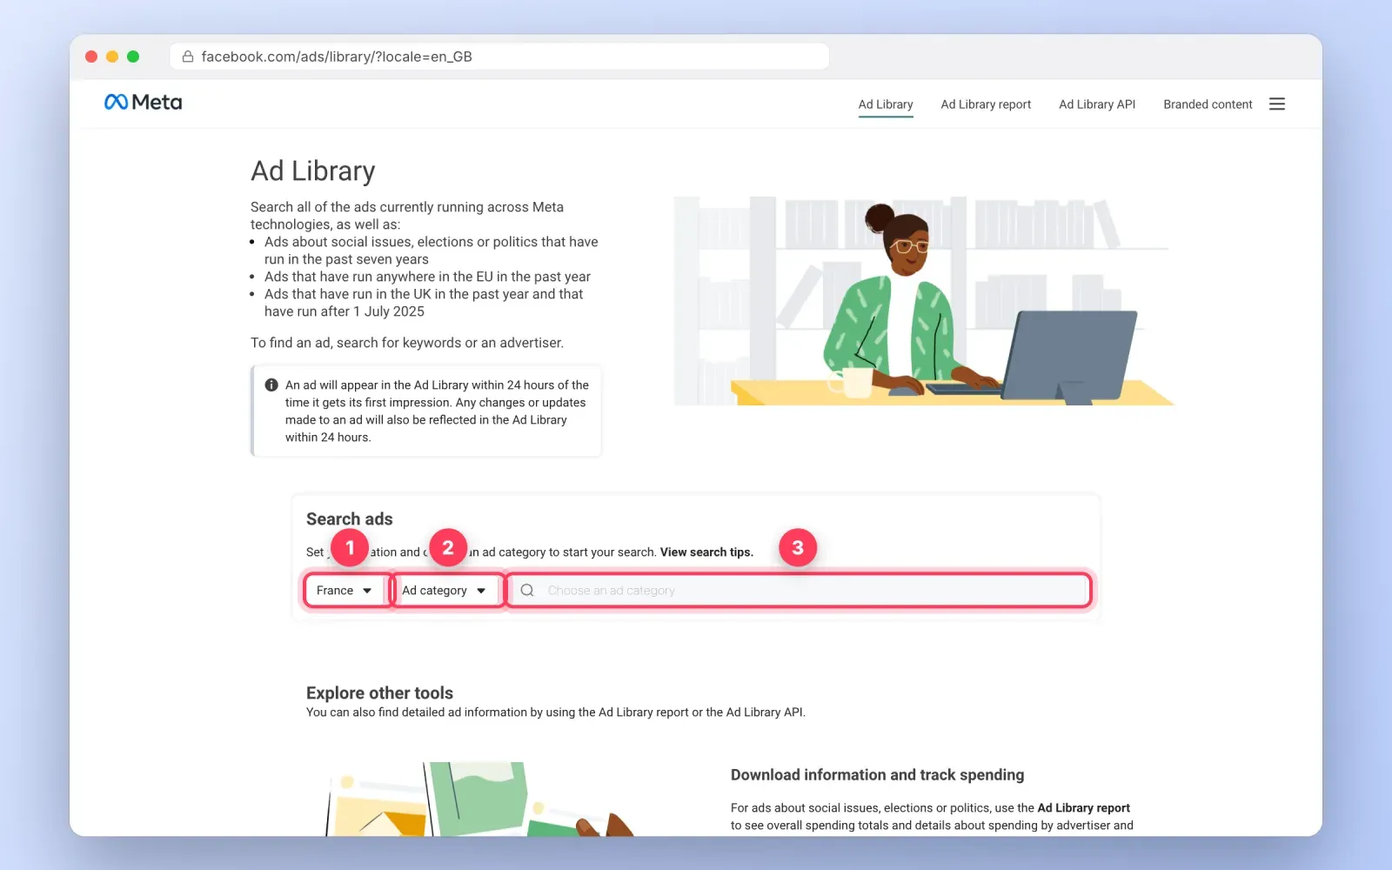This screenshot has height=870, width=1392.
Task: Click the yellow minimize window button
Action: (x=112, y=57)
